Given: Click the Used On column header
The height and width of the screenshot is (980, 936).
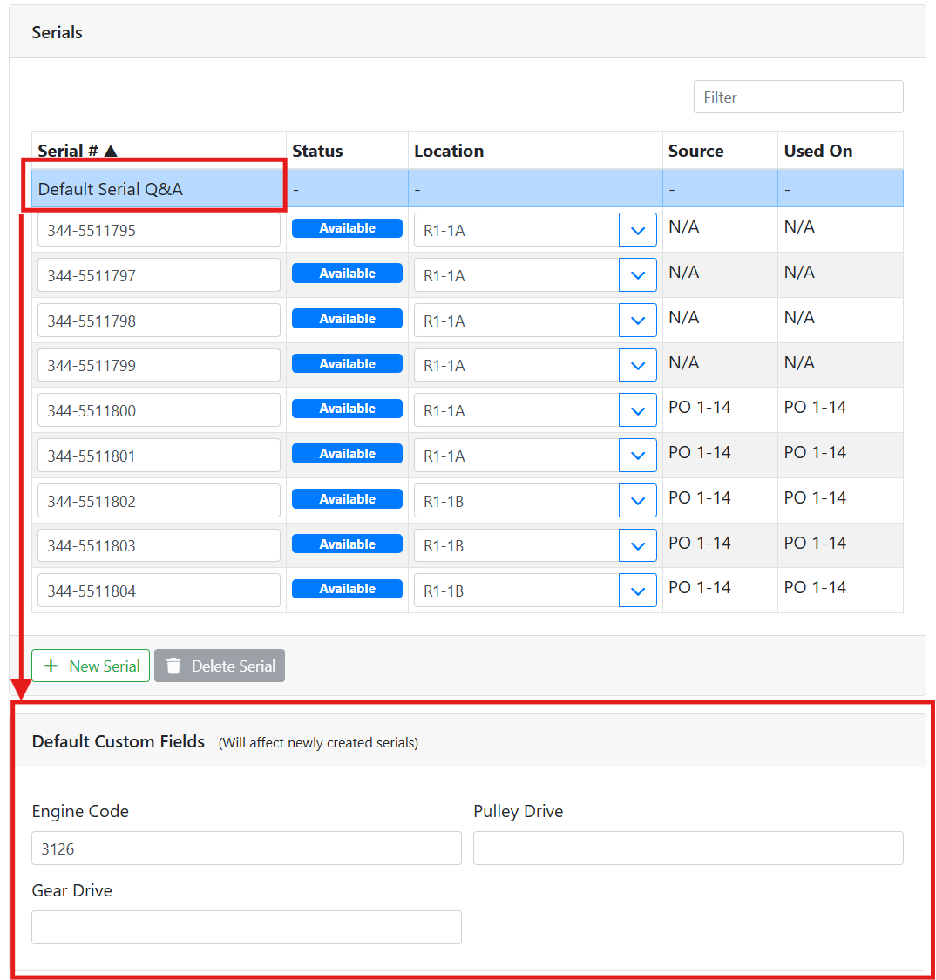Looking at the screenshot, I should point(817,151).
